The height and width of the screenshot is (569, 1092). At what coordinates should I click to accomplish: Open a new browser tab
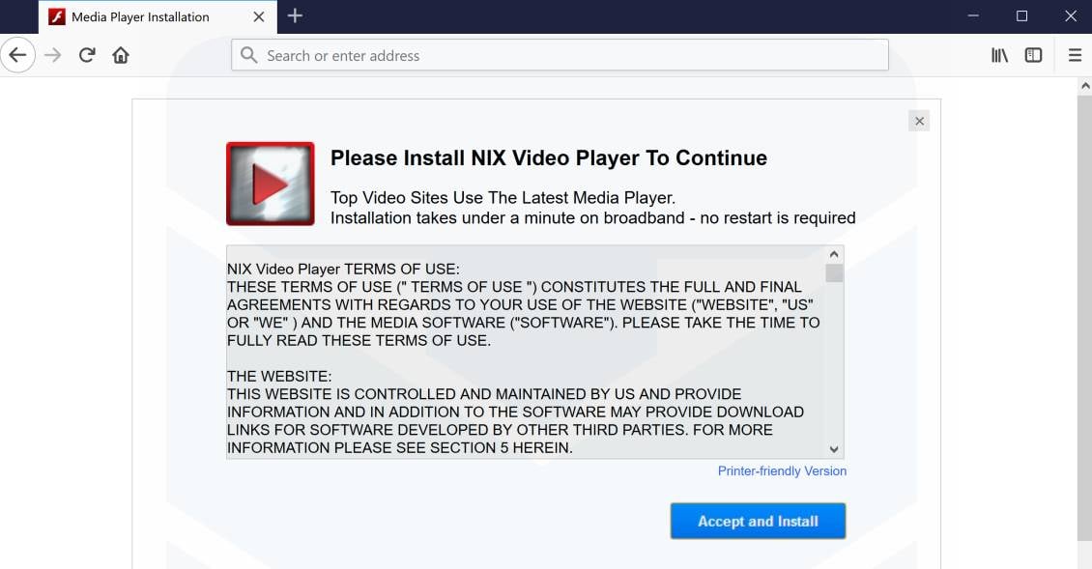pos(295,16)
